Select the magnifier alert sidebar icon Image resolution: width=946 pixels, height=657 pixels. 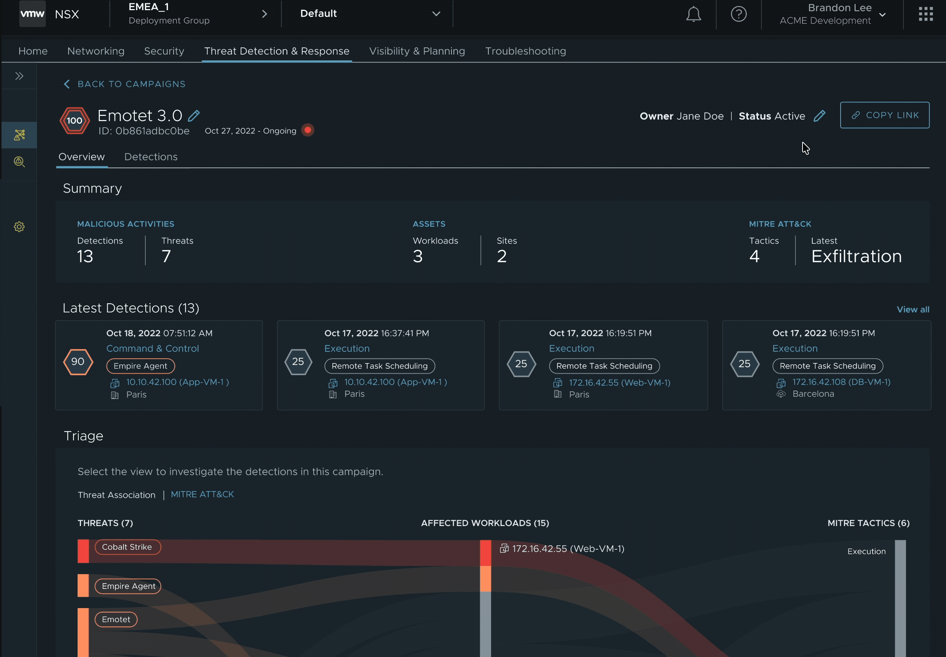[19, 162]
